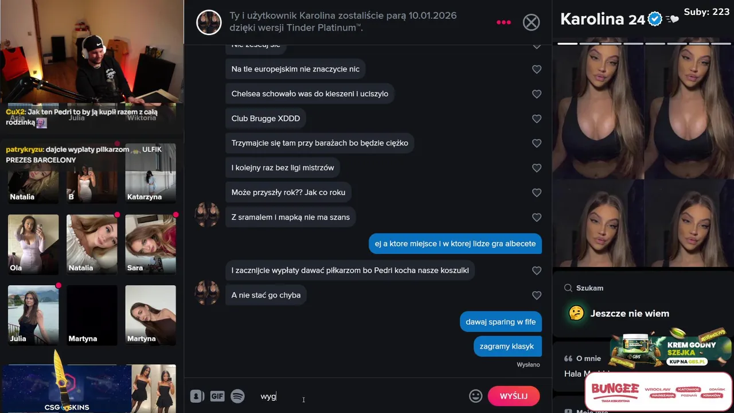Select Katarzyna's match thumbnail
734x413 pixels.
coord(150,174)
